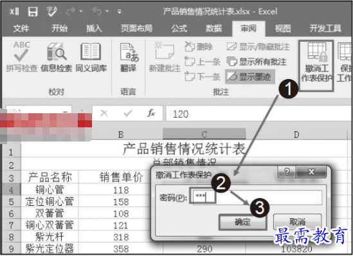The height and width of the screenshot is (256, 353).
Task: Select the cell showing 290
Action: [204, 249]
